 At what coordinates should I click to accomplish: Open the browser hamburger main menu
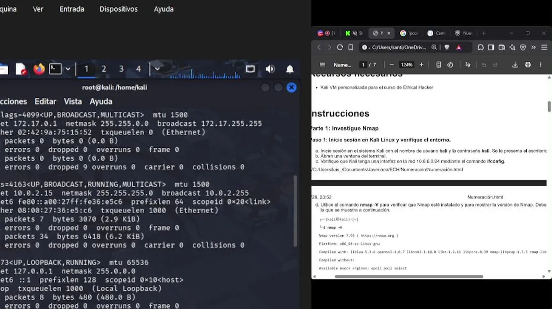pos(544,47)
